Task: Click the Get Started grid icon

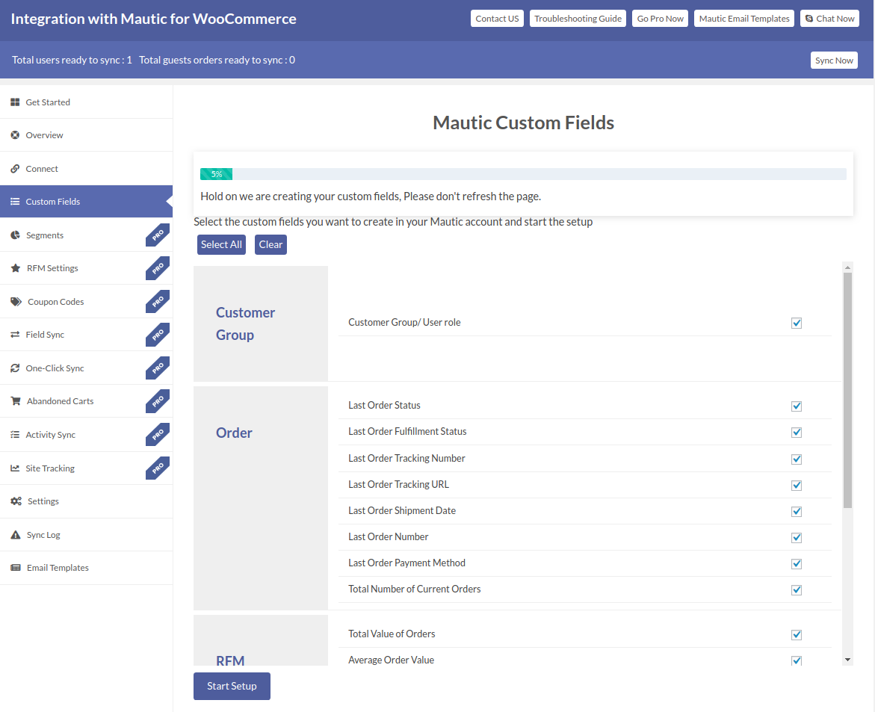Action: [15, 102]
